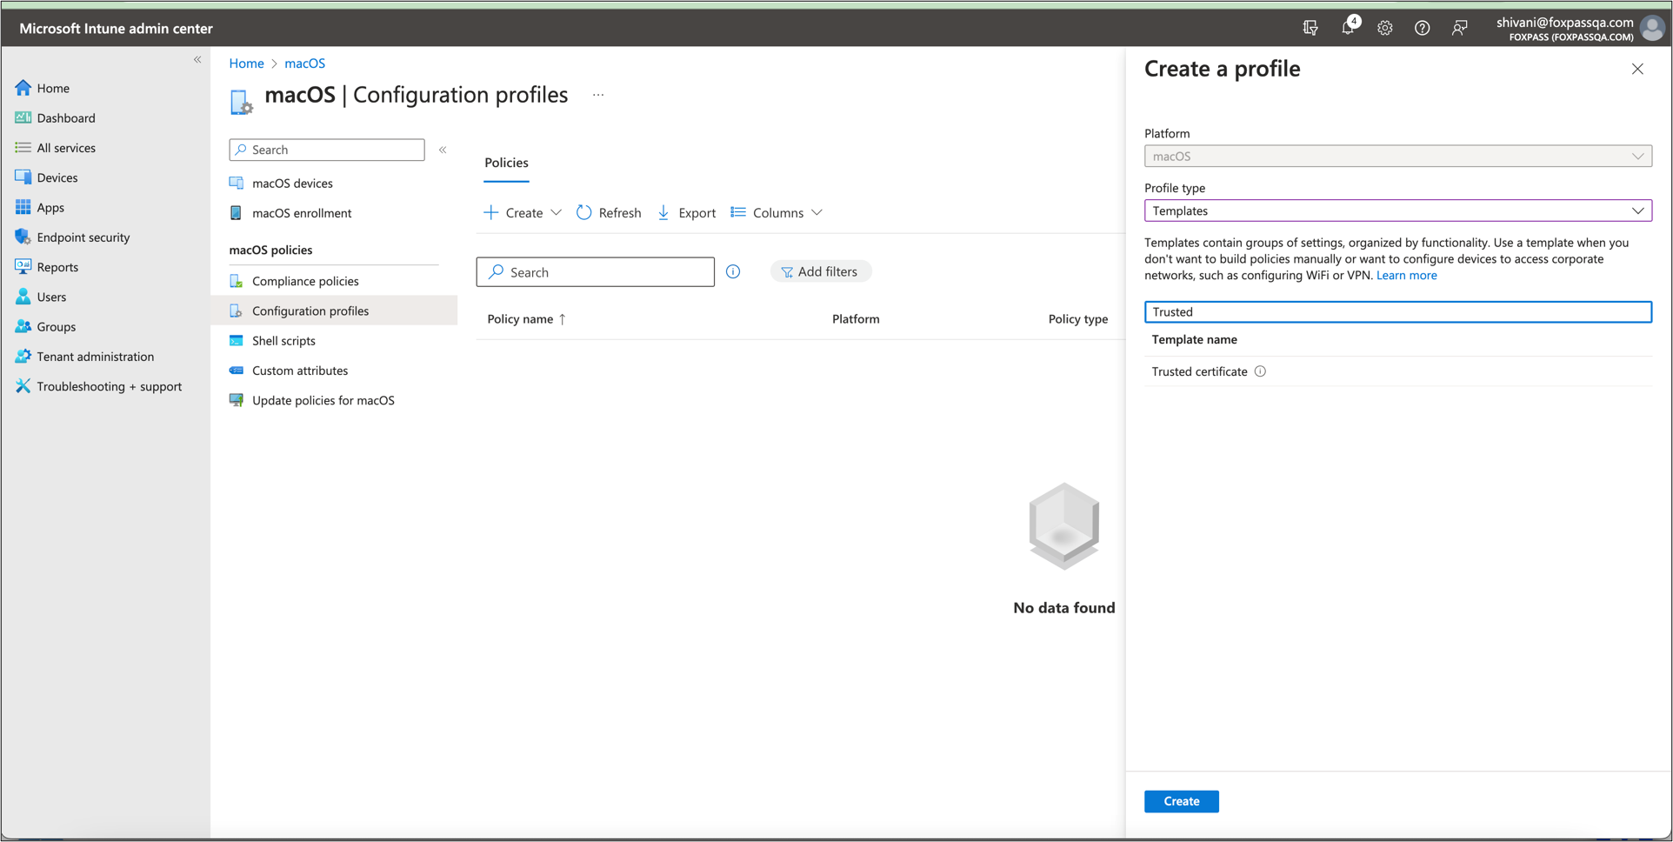1673x842 pixels.
Task: Click the help question mark icon
Action: pos(1422,28)
